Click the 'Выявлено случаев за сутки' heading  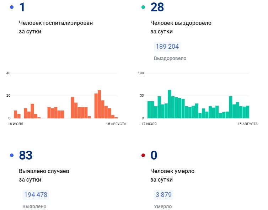click(44, 175)
